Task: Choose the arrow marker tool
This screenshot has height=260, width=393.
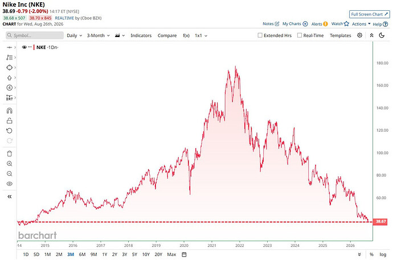Action: (9, 78)
